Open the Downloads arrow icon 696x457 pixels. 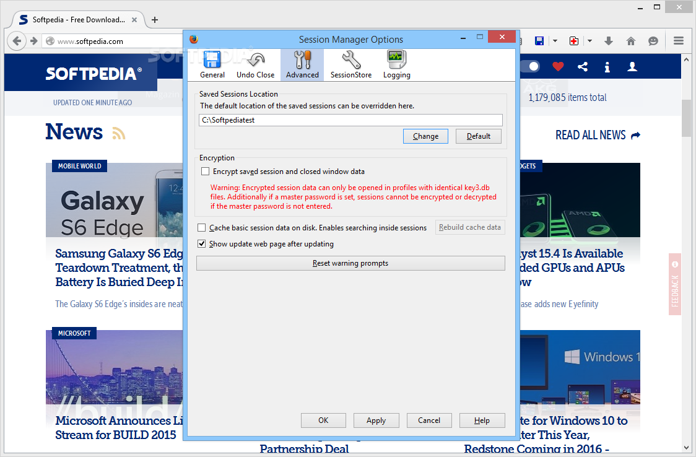(609, 41)
